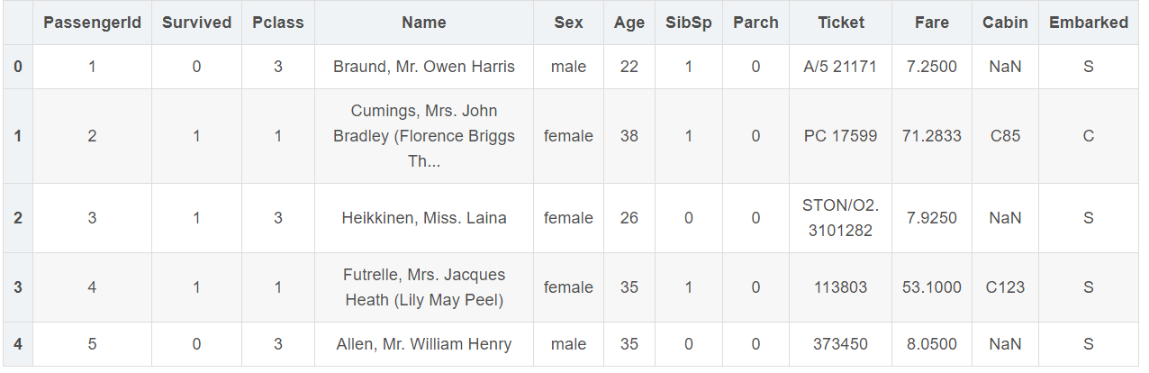Click the PassengerId column header
The height and width of the screenshot is (373, 1149).
point(92,23)
